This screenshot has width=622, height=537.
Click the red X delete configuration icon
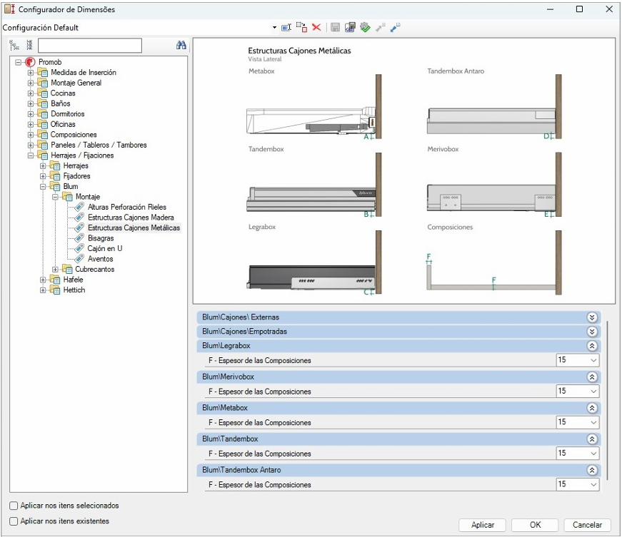point(316,27)
